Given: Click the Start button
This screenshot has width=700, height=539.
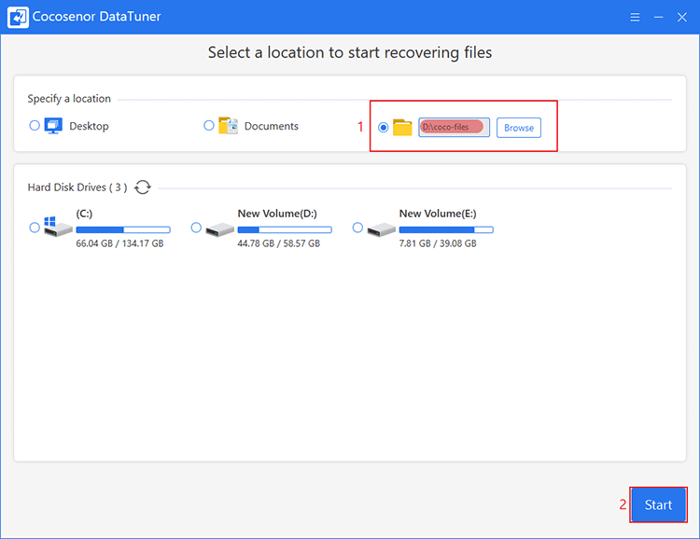Looking at the screenshot, I should point(659,504).
